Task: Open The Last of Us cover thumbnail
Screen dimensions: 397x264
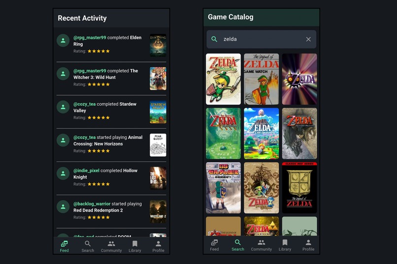Action: [158, 178]
